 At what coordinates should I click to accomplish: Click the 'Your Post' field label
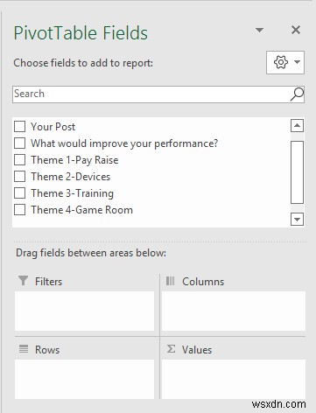pyautogui.click(x=53, y=127)
